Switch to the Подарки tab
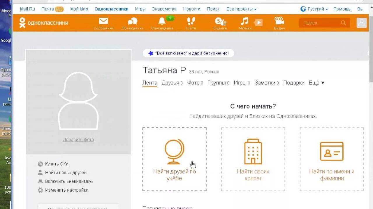This screenshot has width=373, height=209. [294, 83]
